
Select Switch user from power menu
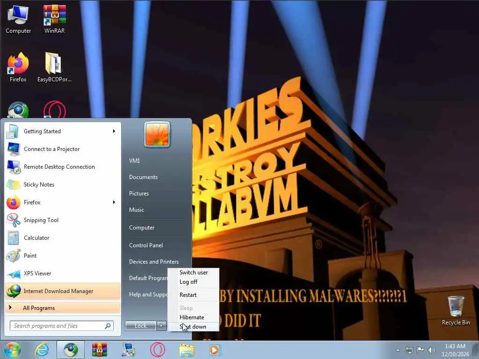coord(193,273)
